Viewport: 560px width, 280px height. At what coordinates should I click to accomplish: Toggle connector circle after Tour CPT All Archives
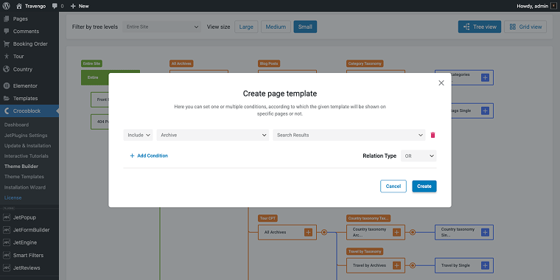[x=324, y=232]
